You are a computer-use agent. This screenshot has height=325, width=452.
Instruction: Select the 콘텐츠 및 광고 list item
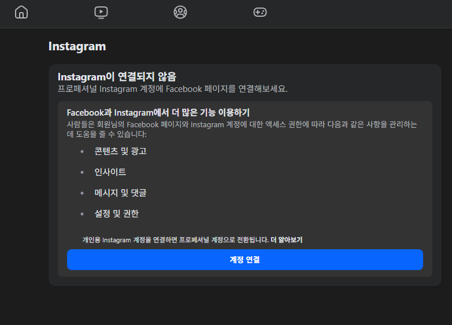click(120, 151)
